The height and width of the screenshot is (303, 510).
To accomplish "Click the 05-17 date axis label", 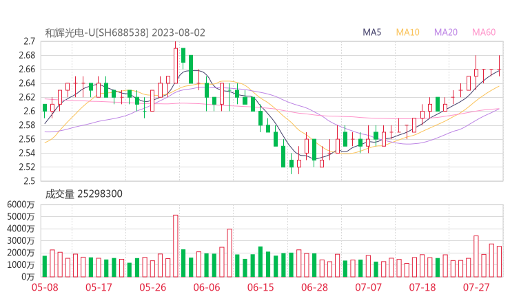I will click(99, 287).
